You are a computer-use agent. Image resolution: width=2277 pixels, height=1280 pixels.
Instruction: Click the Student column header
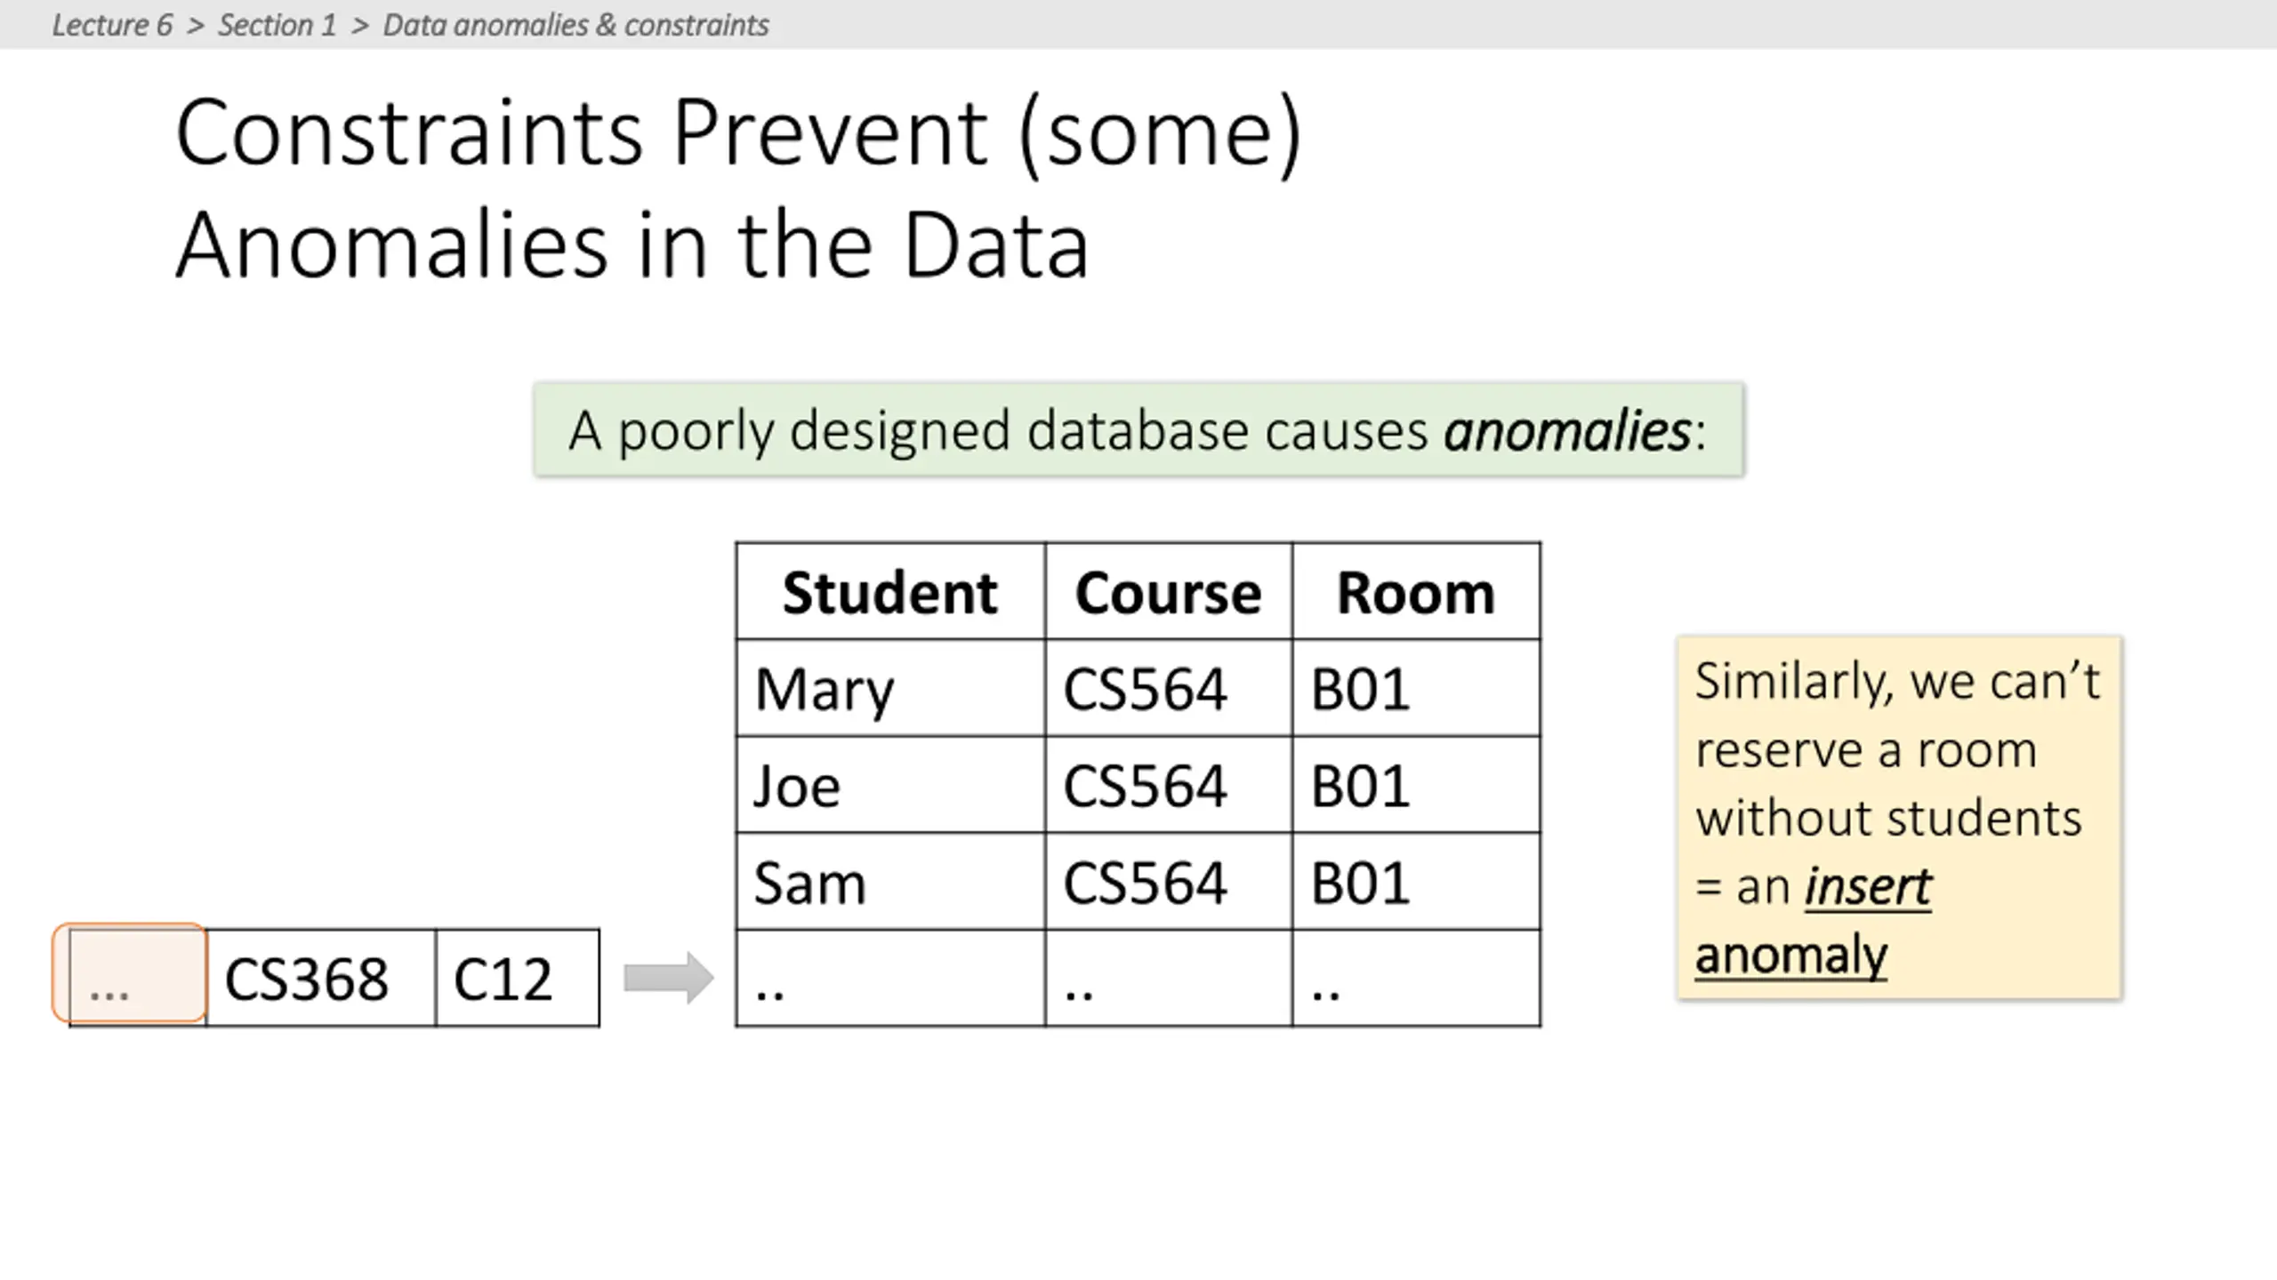[889, 592]
